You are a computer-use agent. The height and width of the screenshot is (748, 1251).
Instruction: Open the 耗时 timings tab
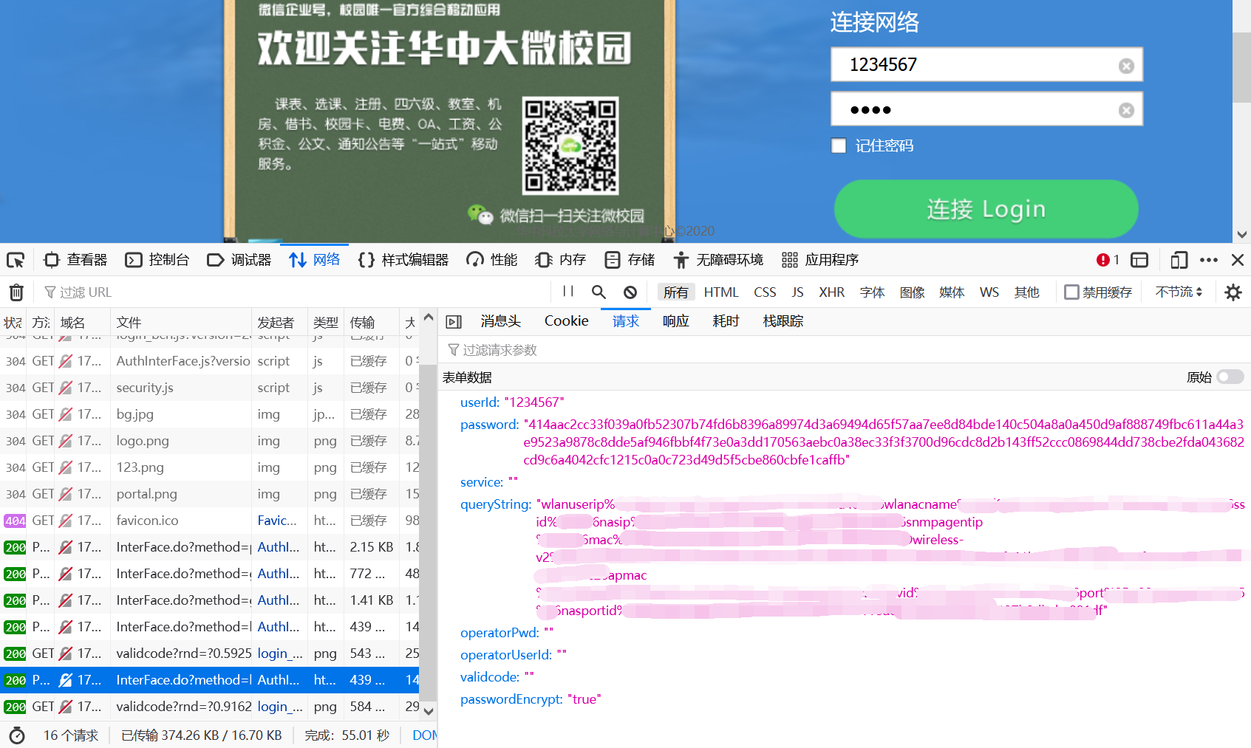pos(726,321)
